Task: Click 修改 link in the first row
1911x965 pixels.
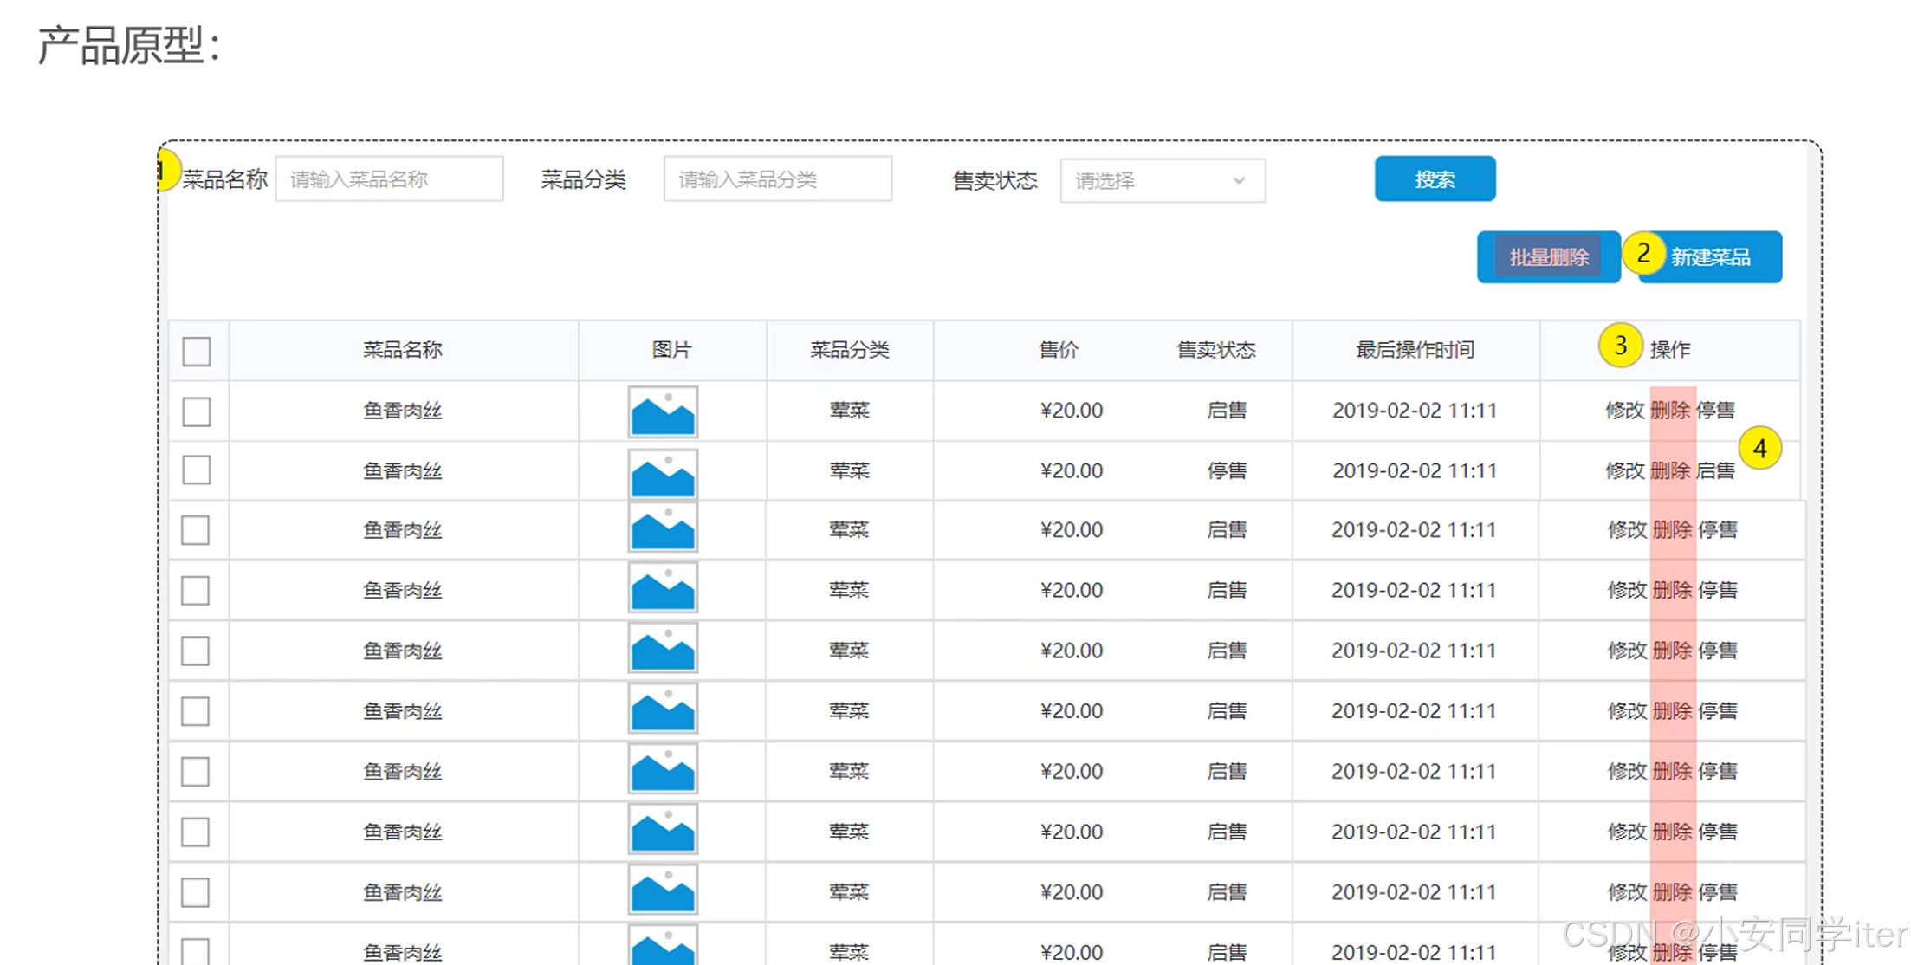Action: 1624,411
